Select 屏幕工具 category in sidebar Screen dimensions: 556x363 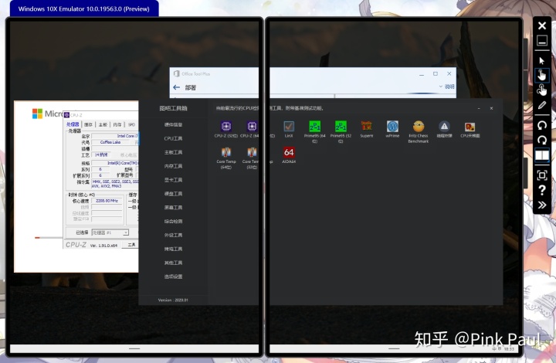(173, 208)
